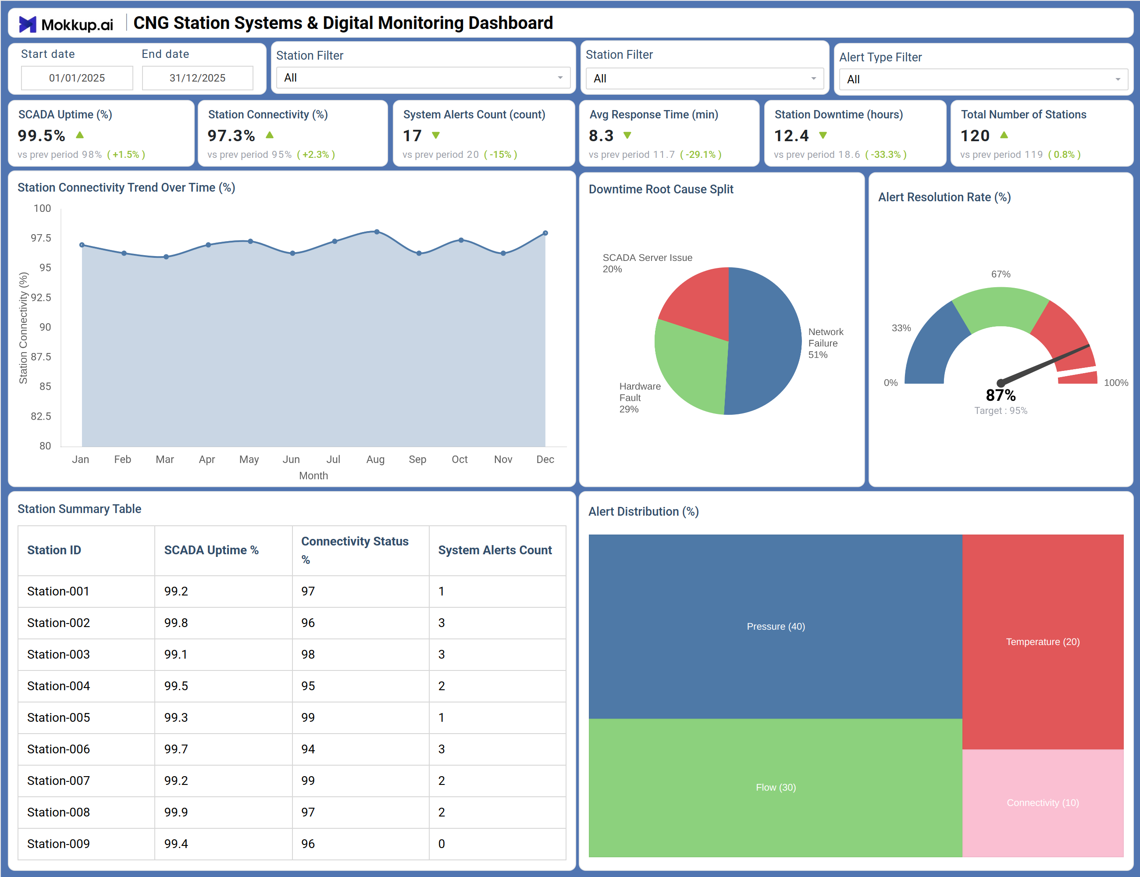The width and height of the screenshot is (1140, 877).
Task: Click the dashboard title heading
Action: [x=343, y=23]
